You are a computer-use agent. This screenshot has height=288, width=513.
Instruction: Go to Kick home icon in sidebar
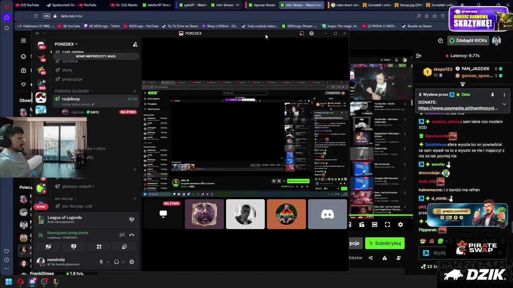pos(23,56)
